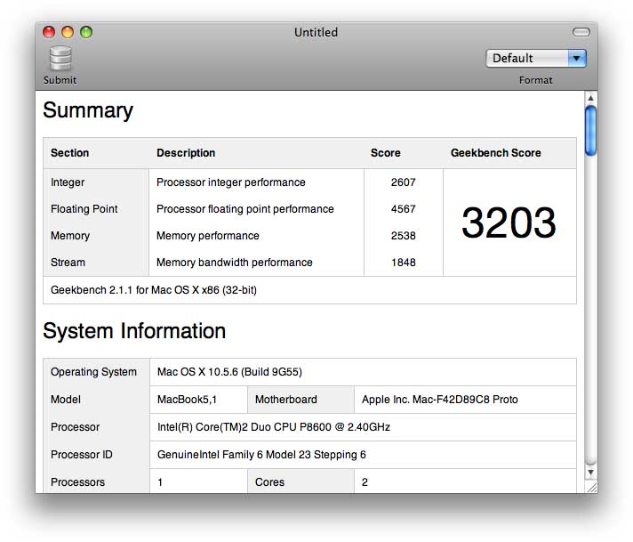Viewport: 633px width, 542px height.
Task: Click the Geekbench 2.1.1 version line
Action: 154,290
